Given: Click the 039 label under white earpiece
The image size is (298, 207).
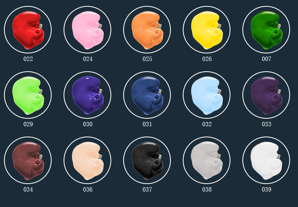Looking at the screenshot, I should click(267, 189).
